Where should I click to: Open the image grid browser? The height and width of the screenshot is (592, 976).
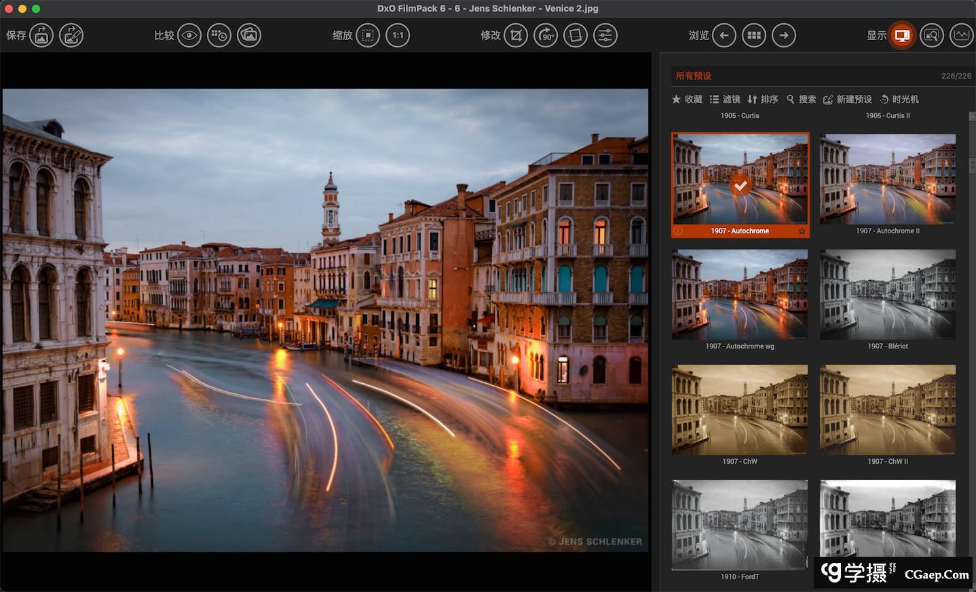coord(754,35)
